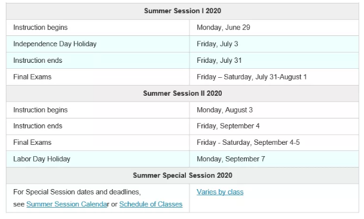Select the Summer Session II 2020 header
This screenshot has height=219, width=364.
182,93
